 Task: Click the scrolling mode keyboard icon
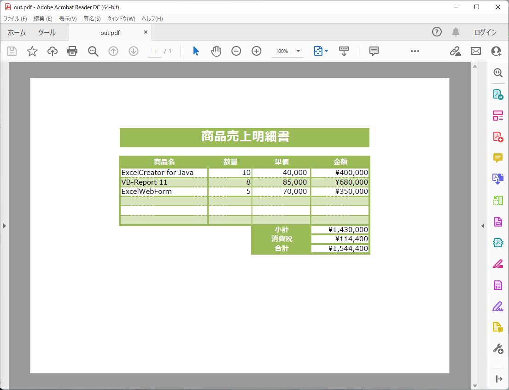344,51
